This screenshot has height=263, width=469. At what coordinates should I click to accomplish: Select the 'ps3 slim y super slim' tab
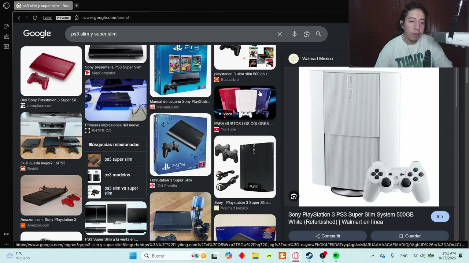43,6
